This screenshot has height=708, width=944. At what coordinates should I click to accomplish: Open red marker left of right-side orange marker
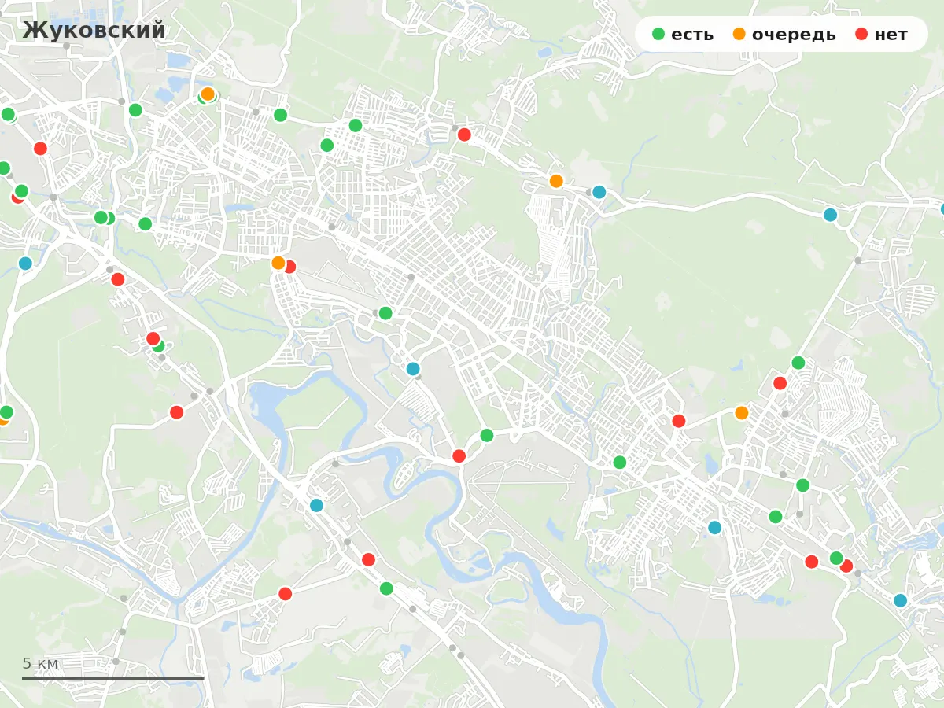[x=678, y=421]
